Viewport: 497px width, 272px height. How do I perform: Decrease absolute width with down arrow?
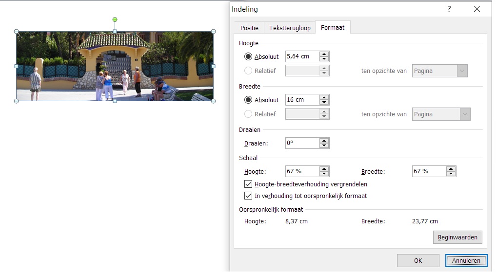(x=324, y=102)
